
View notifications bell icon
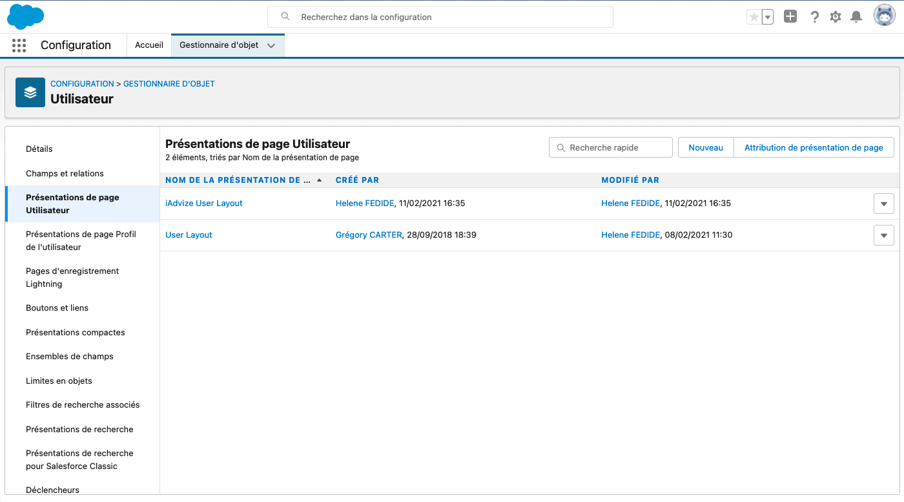pyautogui.click(x=856, y=17)
